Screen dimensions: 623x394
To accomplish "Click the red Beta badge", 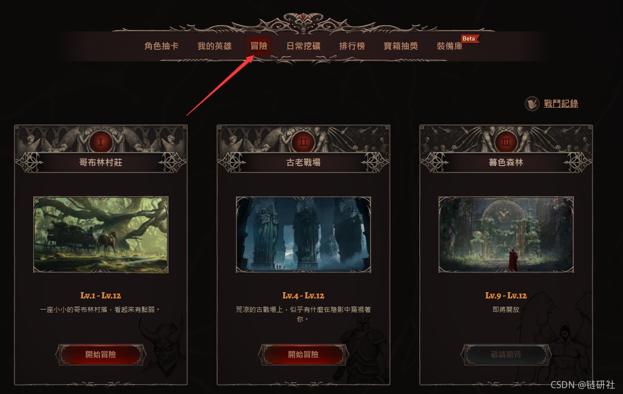I will tap(470, 39).
